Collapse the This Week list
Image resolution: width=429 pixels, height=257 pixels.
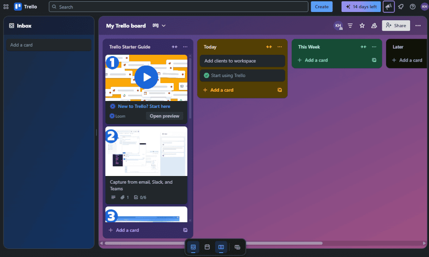pos(363,47)
